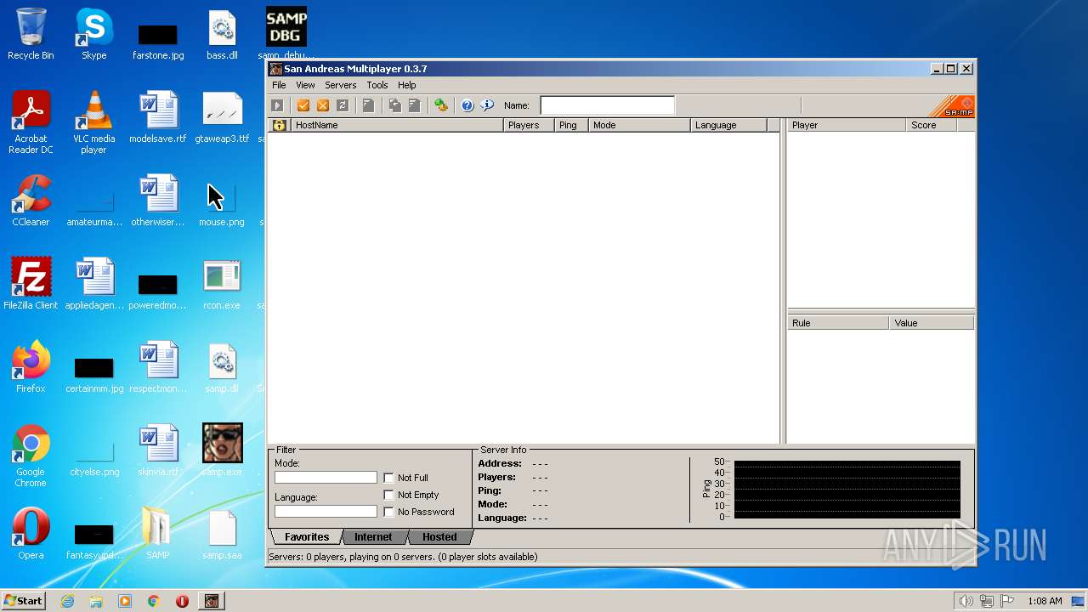Select the Skype desktop shortcut

[x=93, y=33]
